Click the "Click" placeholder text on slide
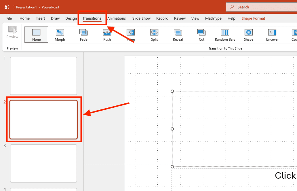The width and height of the screenshot is (297, 191). [x=285, y=176]
